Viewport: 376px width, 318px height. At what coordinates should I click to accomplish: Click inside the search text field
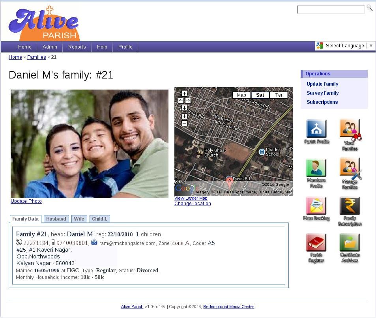331,9
